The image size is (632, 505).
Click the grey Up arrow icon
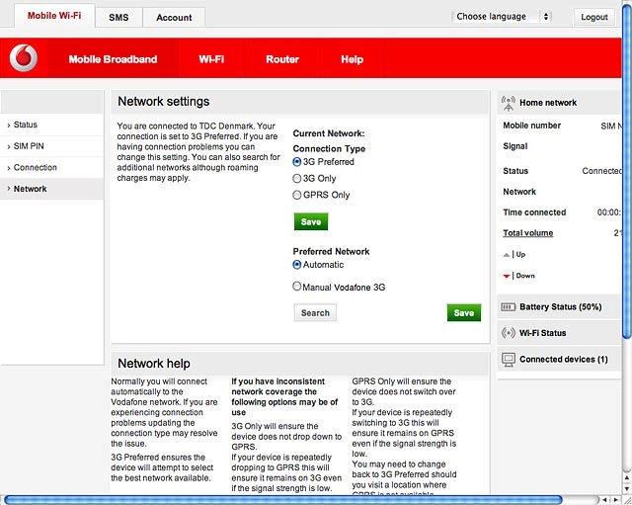point(507,255)
